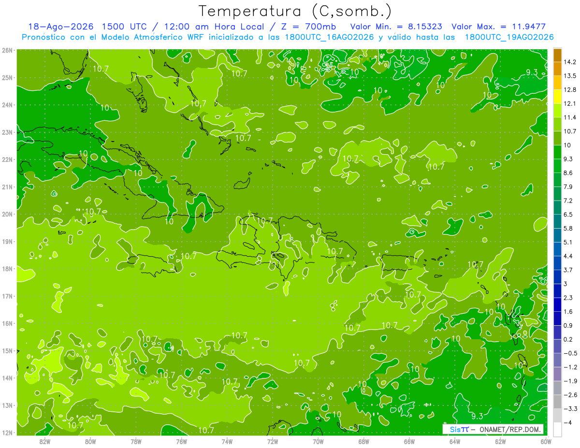The width and height of the screenshot is (580, 448).
Task: Click the 72W longitude axis label
Action: 273,441
